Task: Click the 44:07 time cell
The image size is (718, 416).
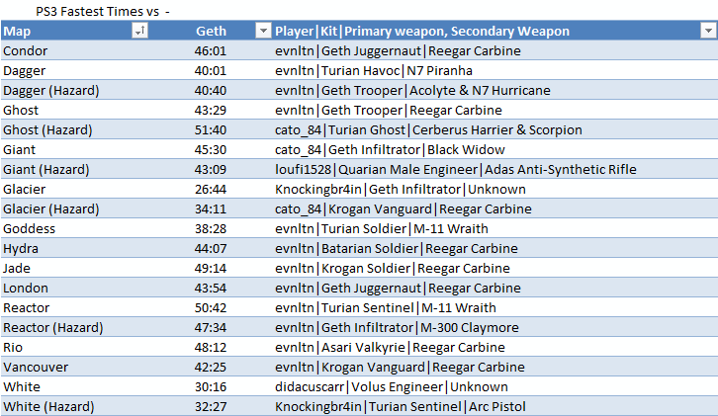Action: click(211, 248)
